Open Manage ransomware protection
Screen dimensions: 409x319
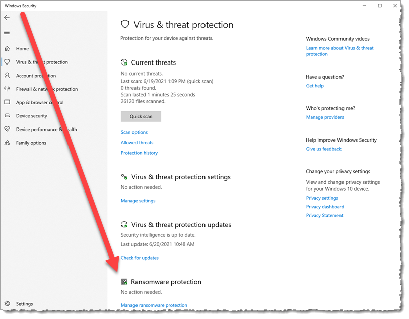coord(154,305)
